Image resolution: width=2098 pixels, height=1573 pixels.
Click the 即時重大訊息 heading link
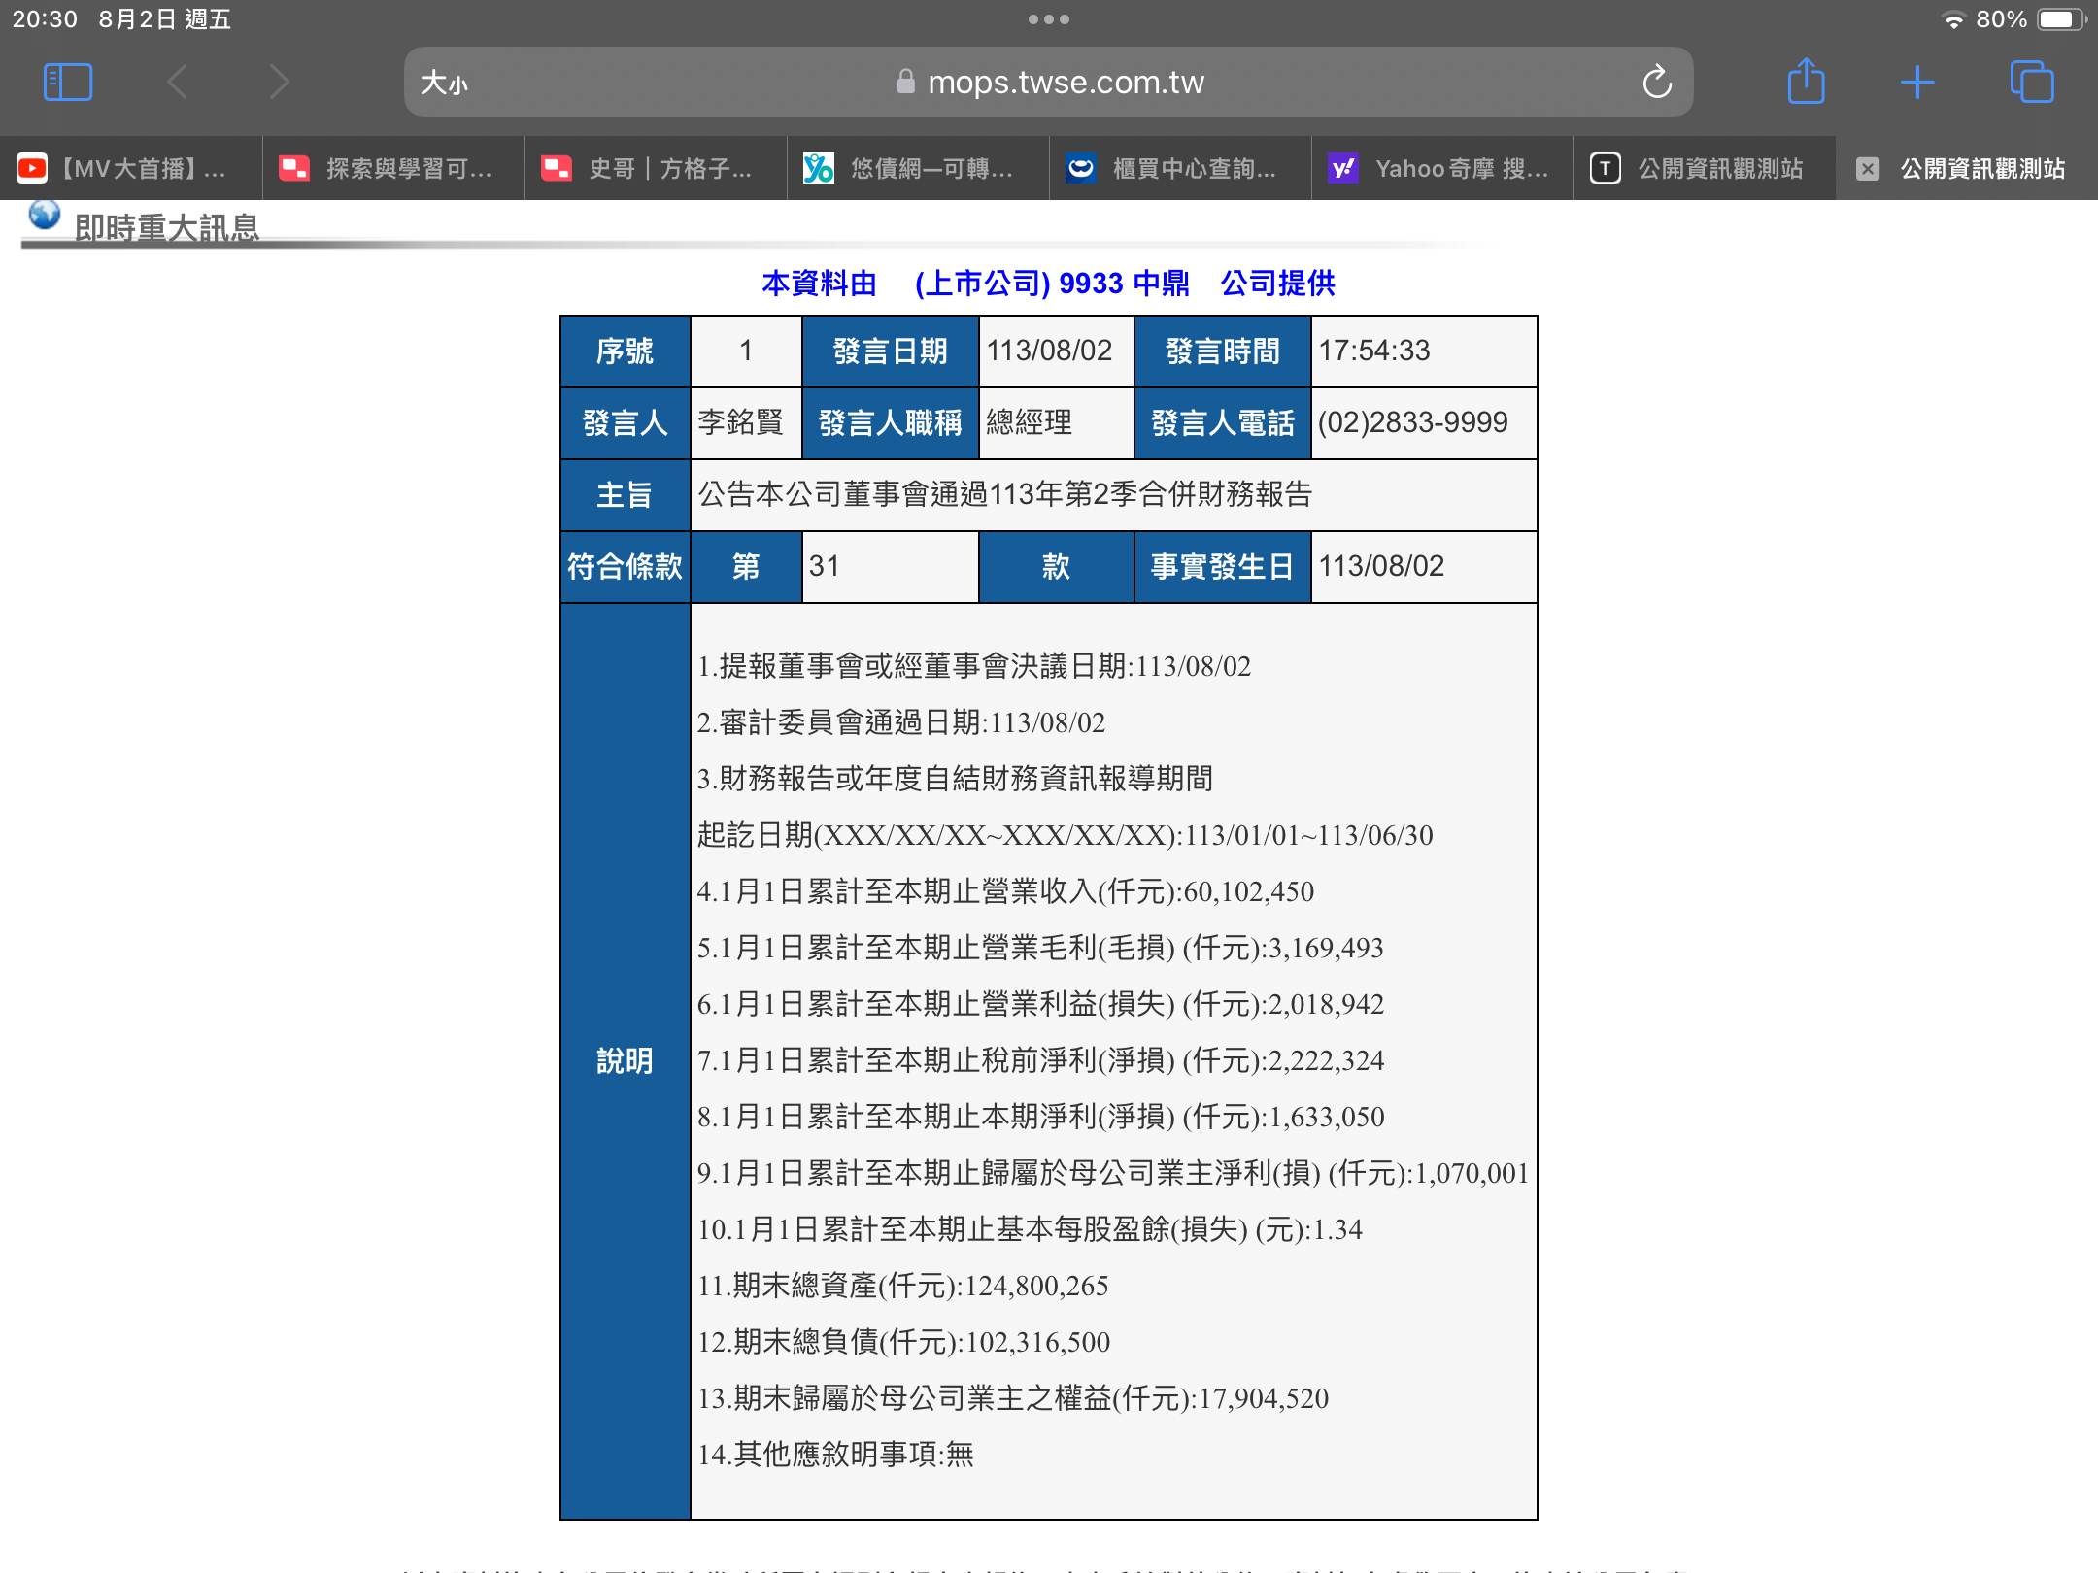click(x=167, y=227)
